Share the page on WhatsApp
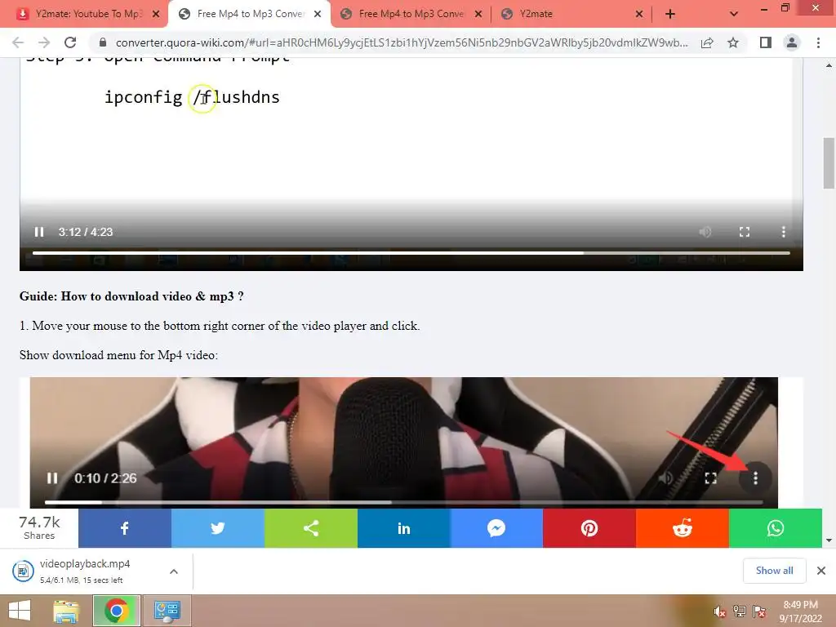The height and width of the screenshot is (627, 836). pos(776,528)
